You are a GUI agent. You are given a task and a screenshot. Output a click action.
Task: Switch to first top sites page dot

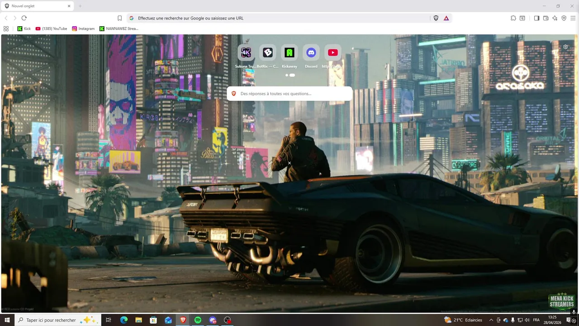click(287, 75)
